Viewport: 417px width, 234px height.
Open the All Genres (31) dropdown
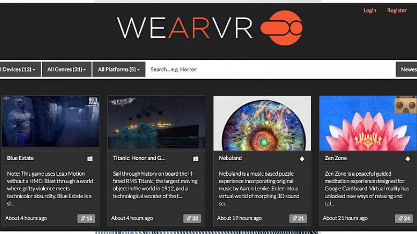tap(67, 70)
